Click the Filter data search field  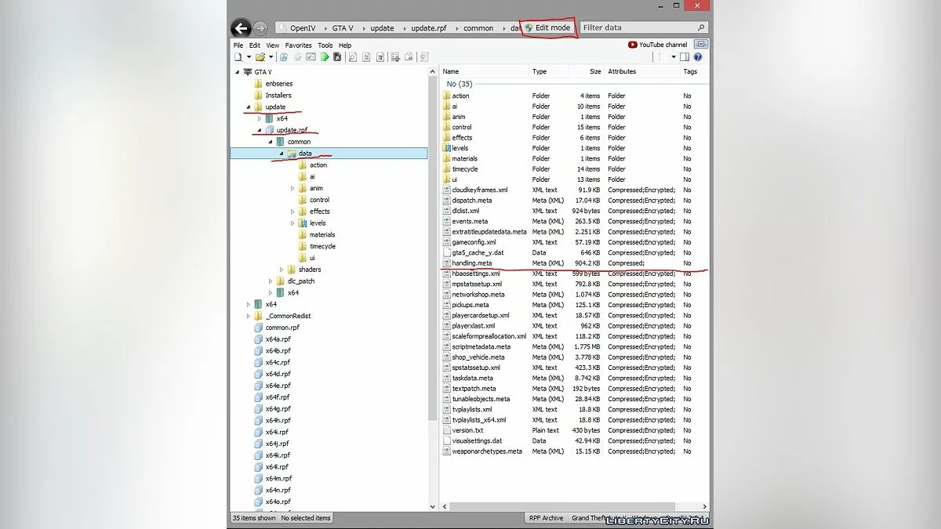pyautogui.click(x=635, y=27)
